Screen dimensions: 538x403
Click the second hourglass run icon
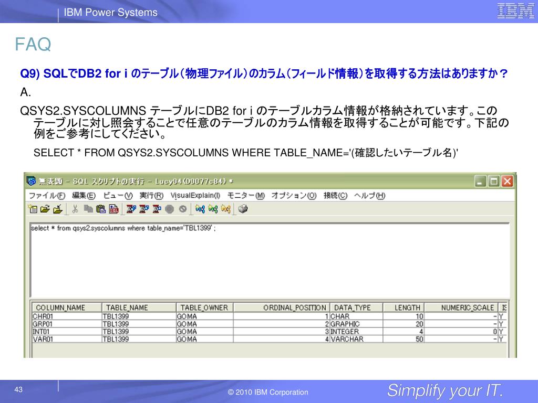144,209
